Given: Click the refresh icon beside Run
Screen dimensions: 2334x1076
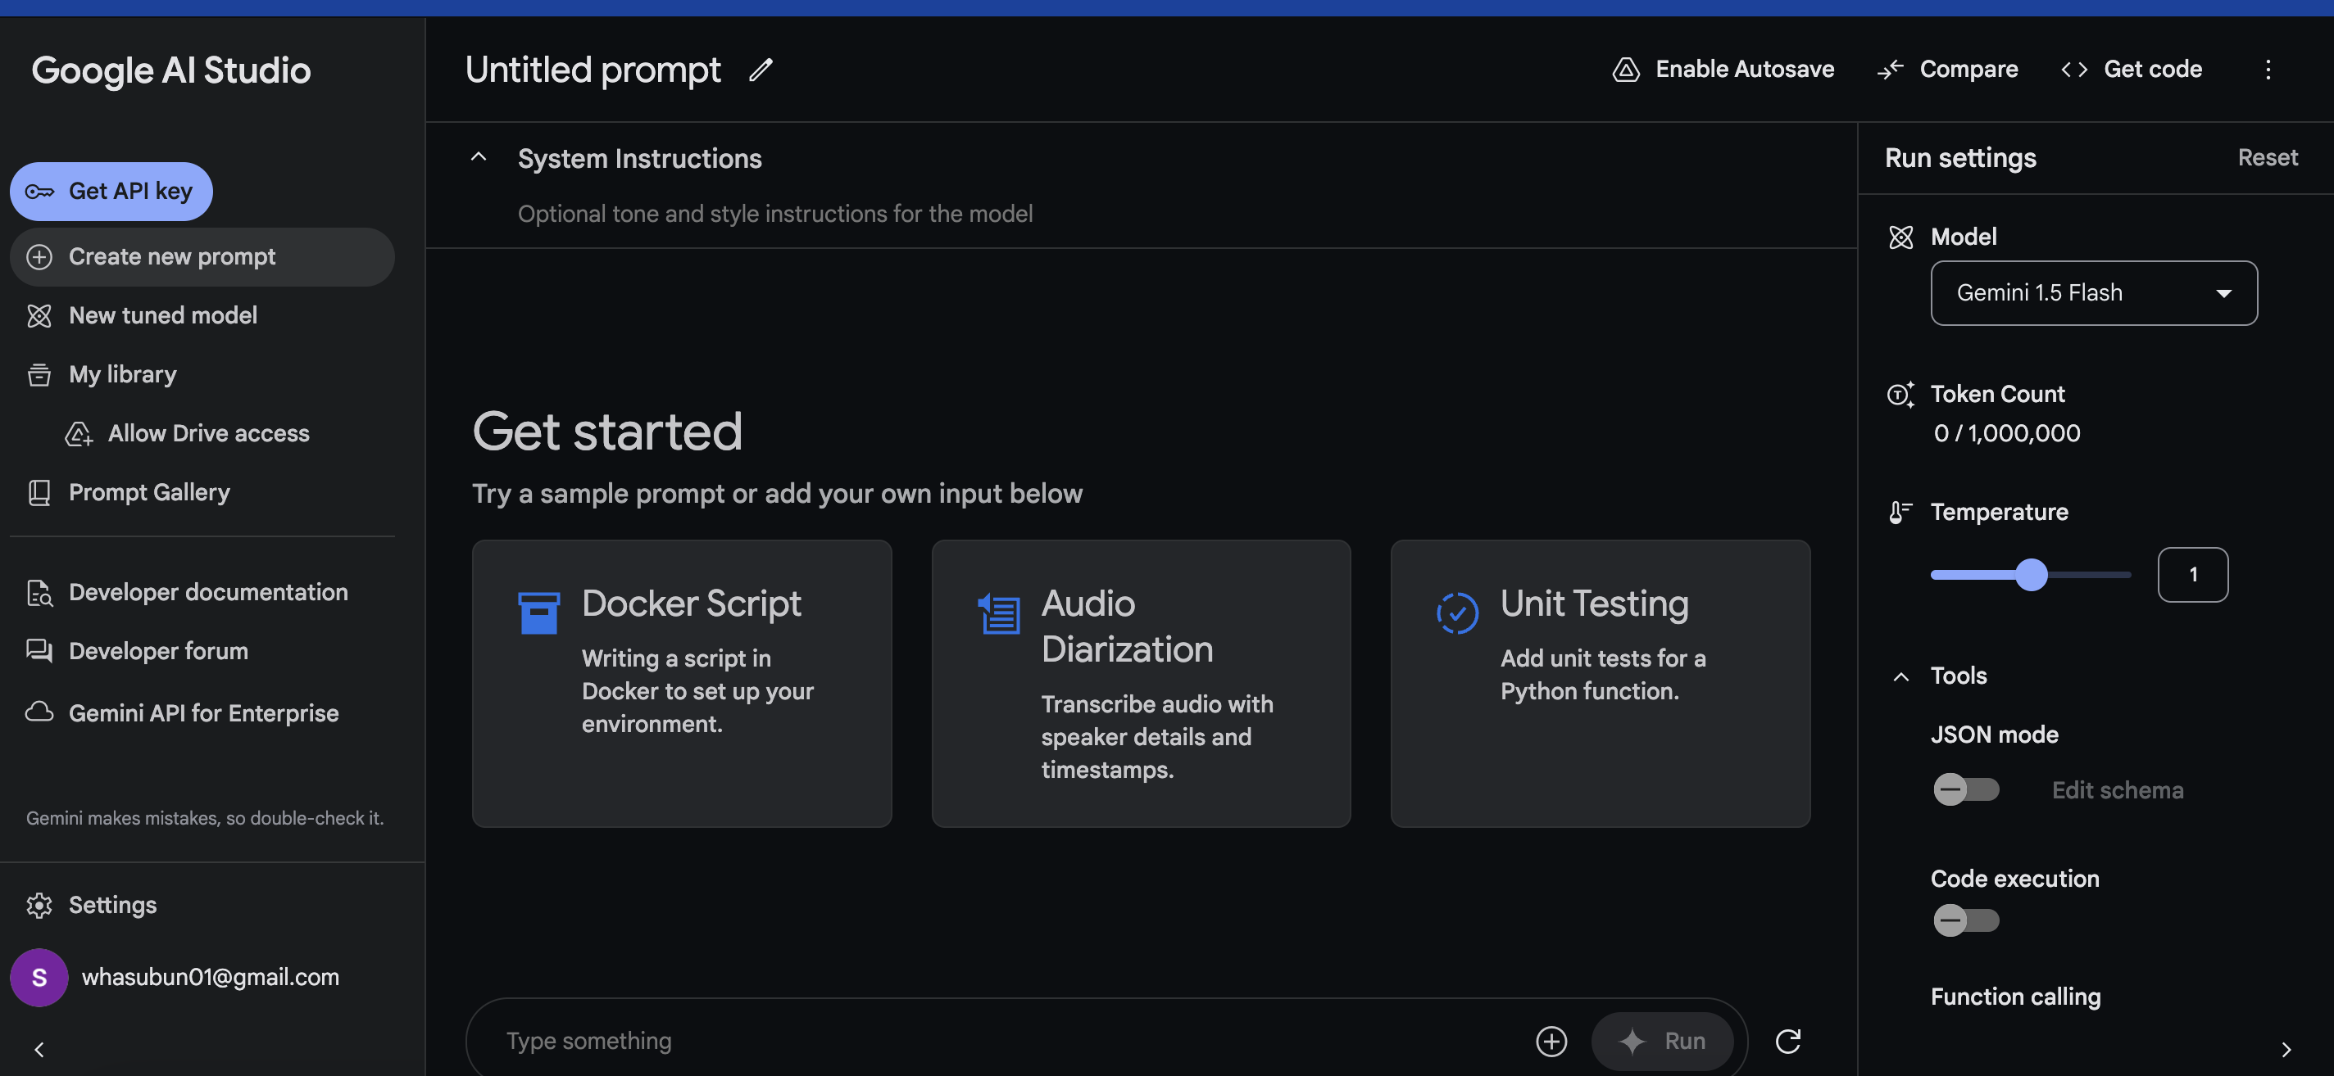Looking at the screenshot, I should click(1787, 1041).
